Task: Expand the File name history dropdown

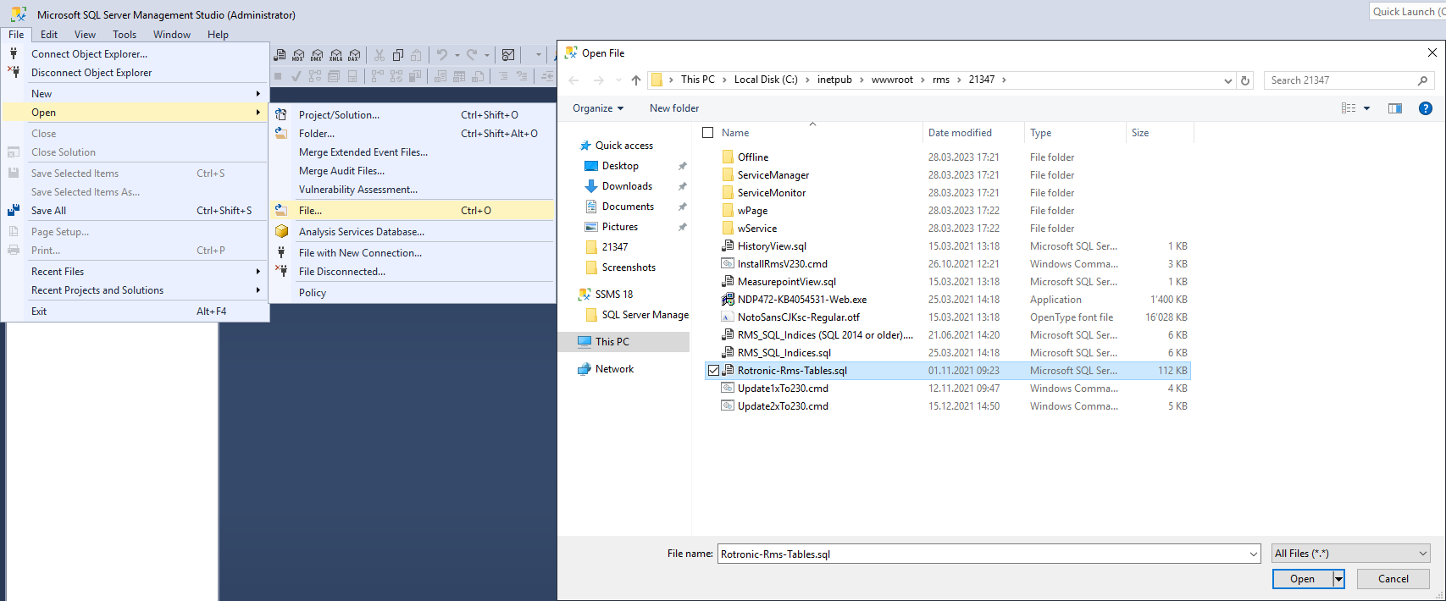Action: [1254, 554]
